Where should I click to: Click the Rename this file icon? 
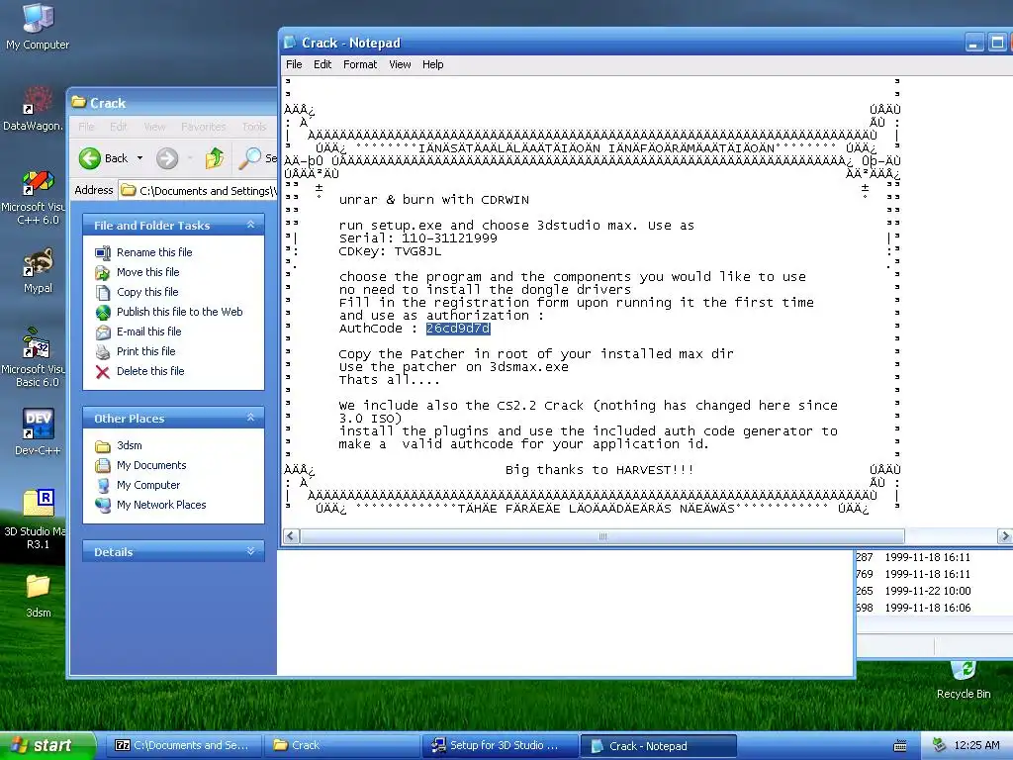pos(103,252)
